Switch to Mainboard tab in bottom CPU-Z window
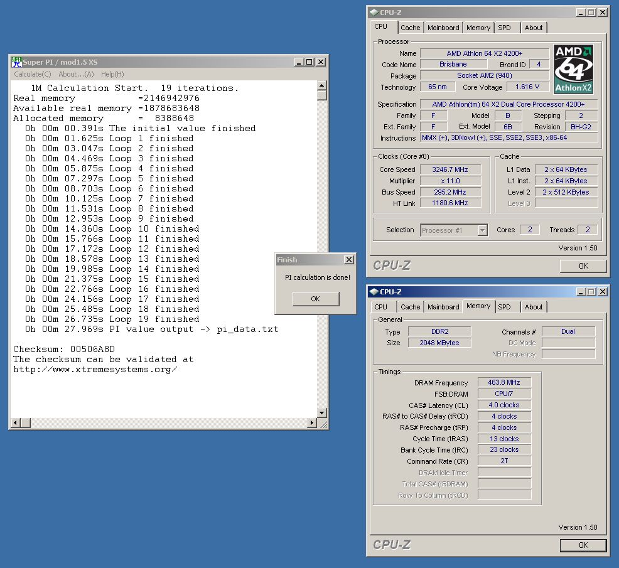 tap(443, 307)
